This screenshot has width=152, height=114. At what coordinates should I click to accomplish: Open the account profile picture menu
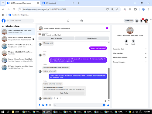146,21
